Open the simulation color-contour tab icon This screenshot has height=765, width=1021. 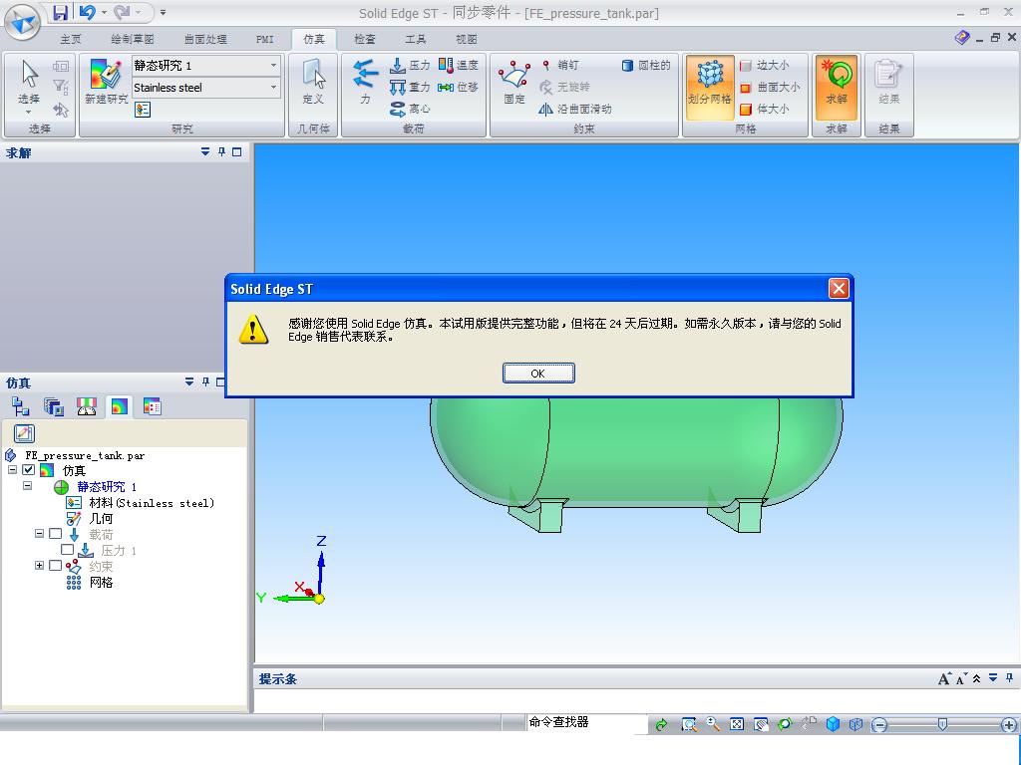(x=120, y=406)
